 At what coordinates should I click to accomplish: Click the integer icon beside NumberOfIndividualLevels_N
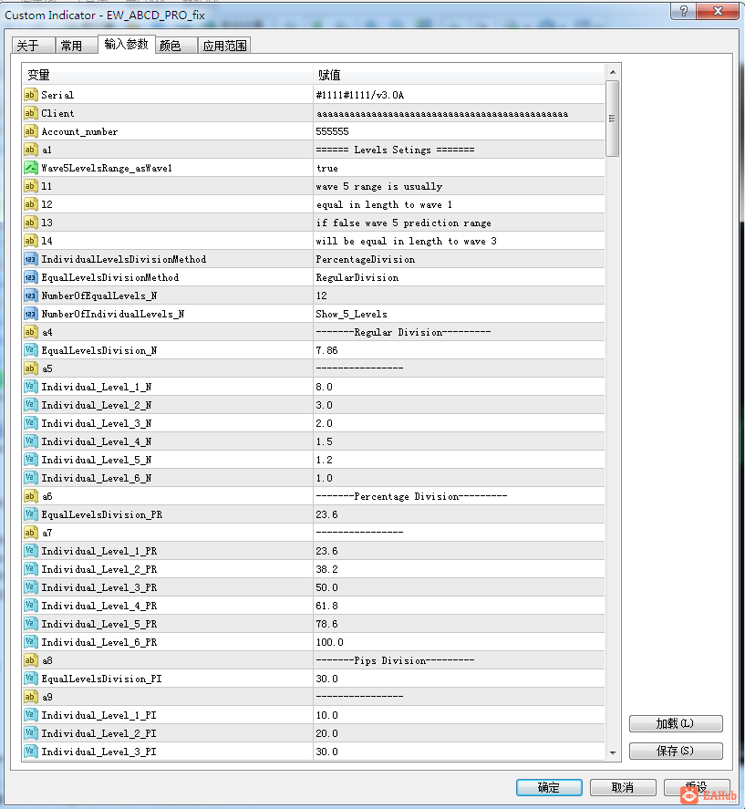tap(30, 314)
